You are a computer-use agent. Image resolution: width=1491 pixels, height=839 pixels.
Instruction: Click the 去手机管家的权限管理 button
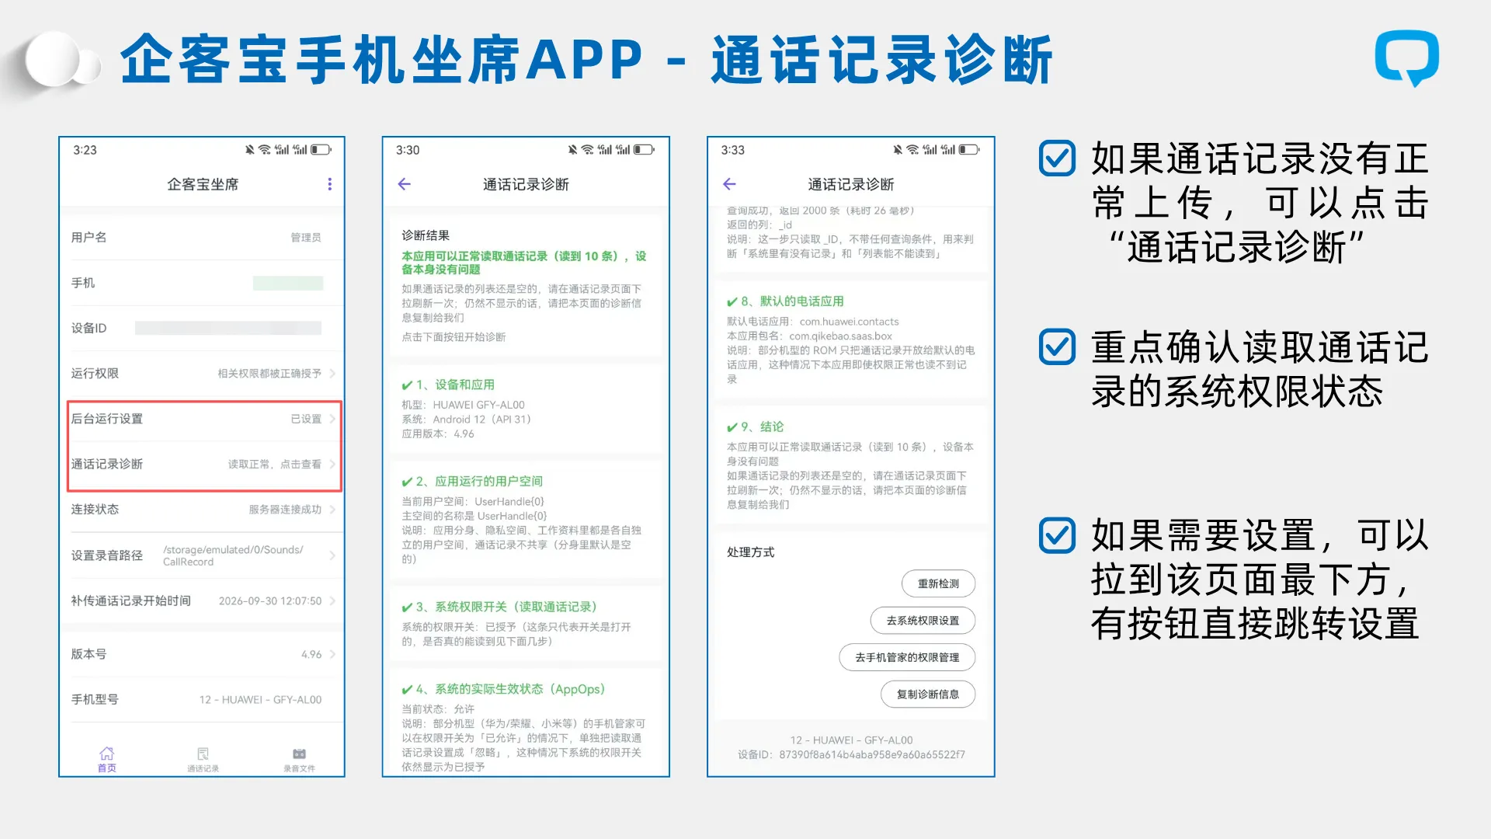pyautogui.click(x=907, y=657)
